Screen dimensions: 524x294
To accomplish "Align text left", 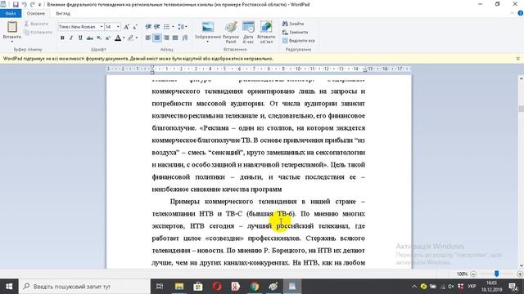I will click(x=148, y=38).
